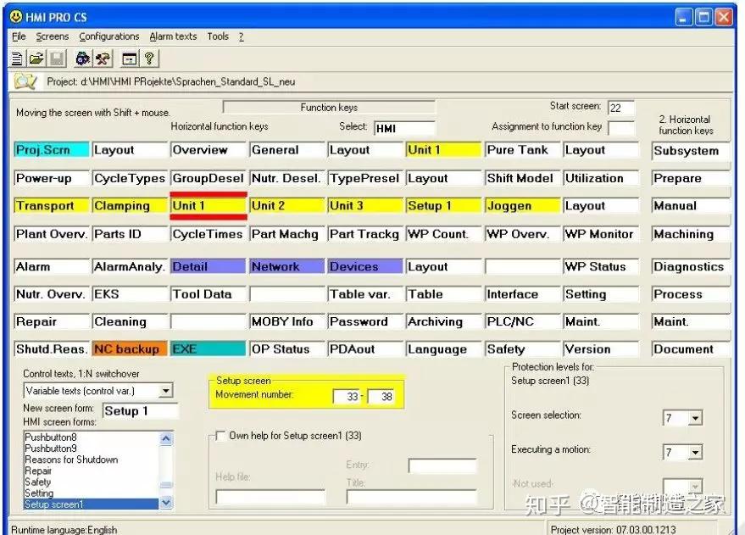Click the project folder search icon
This screenshot has width=745, height=535.
pyautogui.click(x=25, y=81)
